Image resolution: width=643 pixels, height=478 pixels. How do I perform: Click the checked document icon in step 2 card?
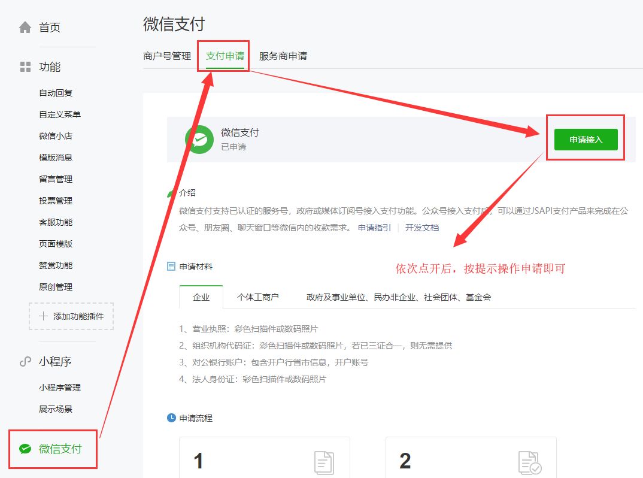coord(530,463)
